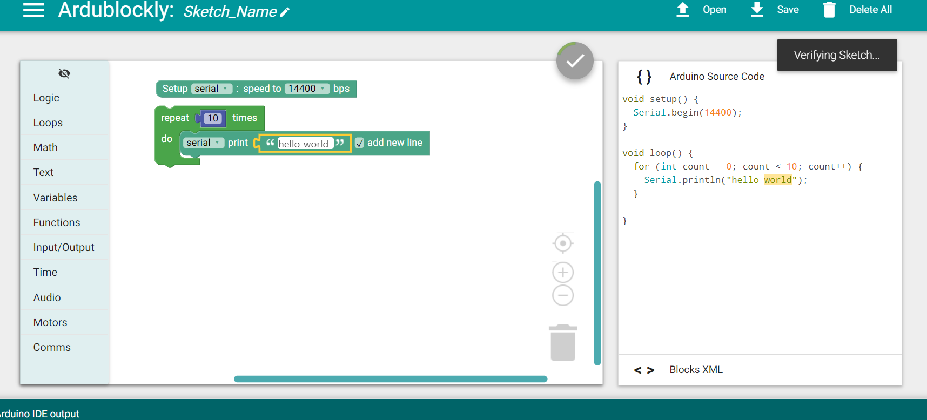Uncheck the add new line checkbox
The image size is (927, 420).
(x=360, y=143)
